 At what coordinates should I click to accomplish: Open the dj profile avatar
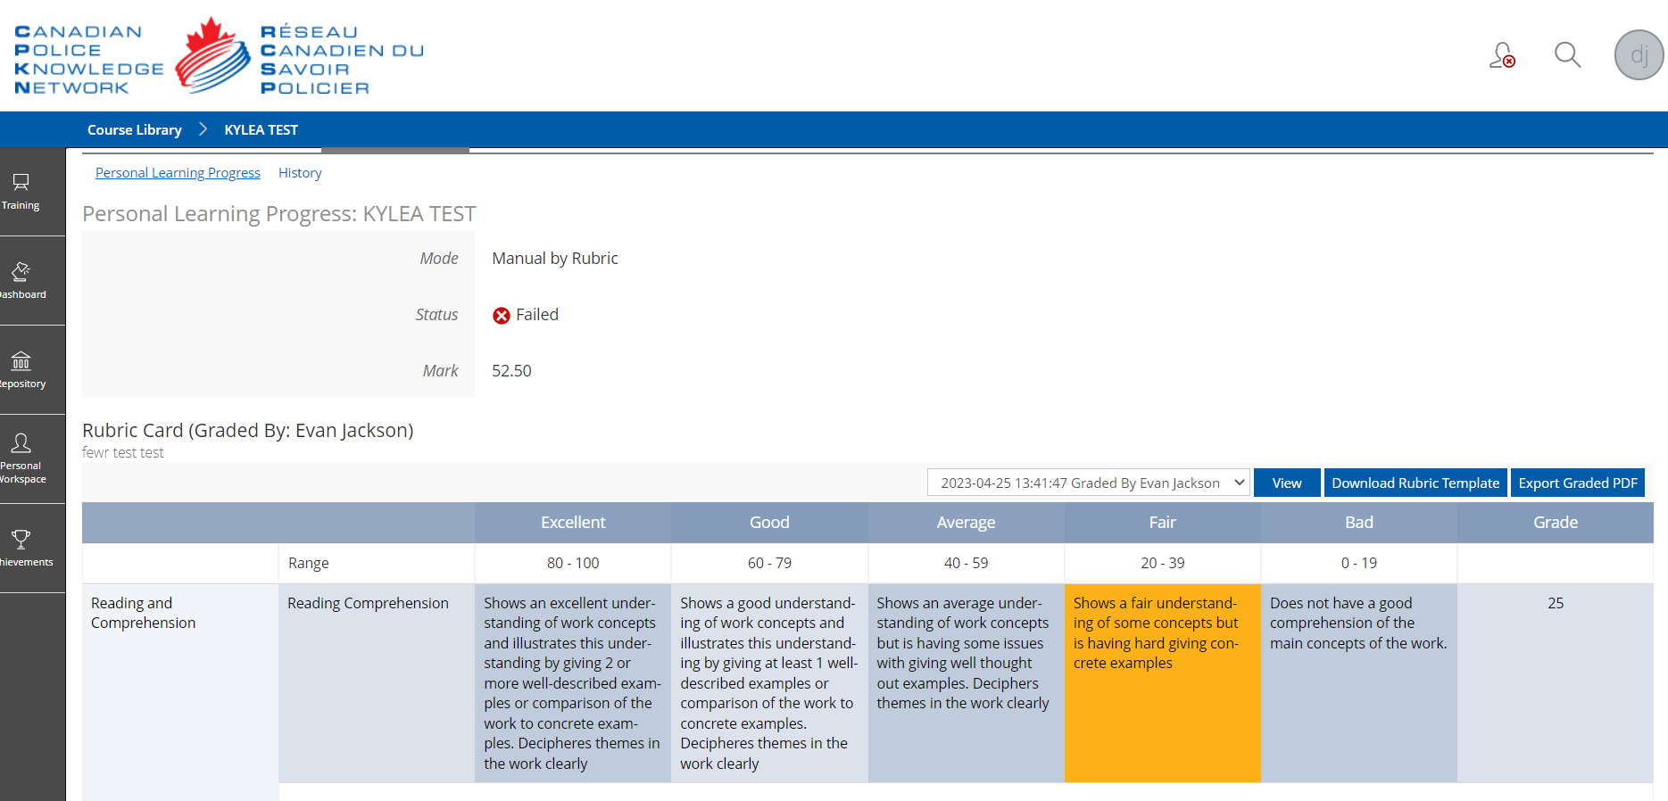[1639, 55]
